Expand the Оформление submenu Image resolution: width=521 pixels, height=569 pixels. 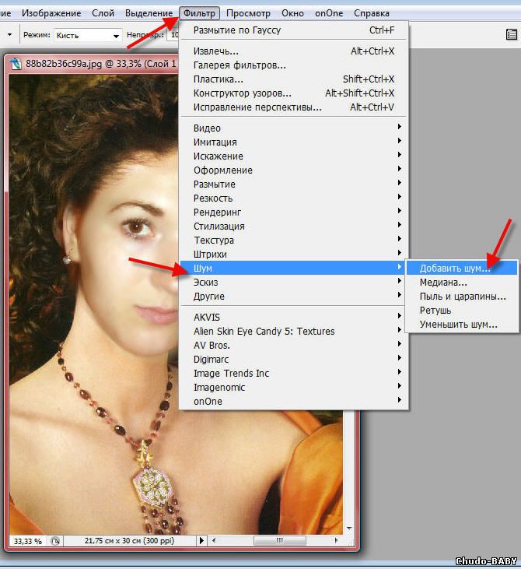click(x=294, y=170)
